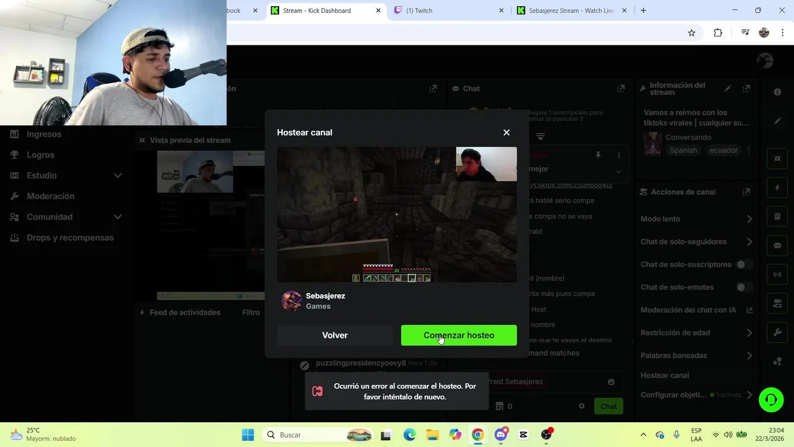The height and width of the screenshot is (447, 794).
Task: Open Moderación del chat con IA link
Action: coord(697,310)
